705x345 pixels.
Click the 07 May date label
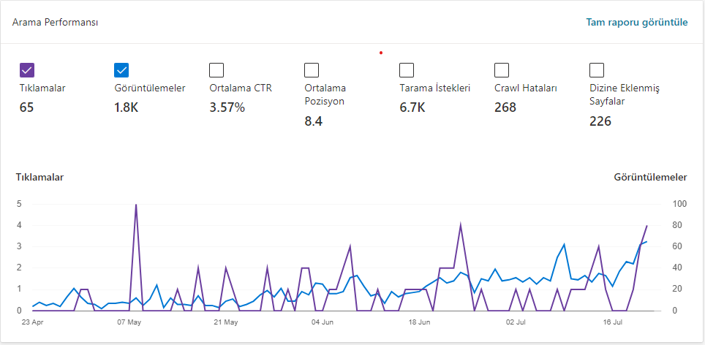click(x=129, y=322)
